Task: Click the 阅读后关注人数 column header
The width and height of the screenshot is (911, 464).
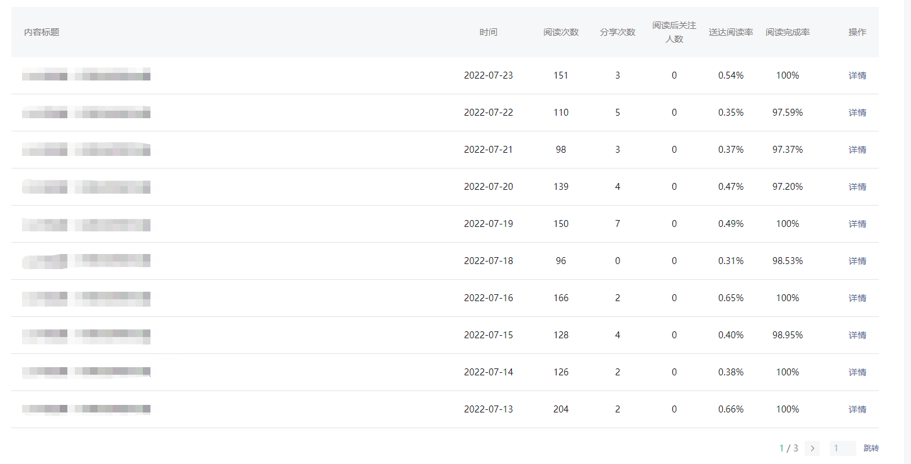Action: point(674,32)
